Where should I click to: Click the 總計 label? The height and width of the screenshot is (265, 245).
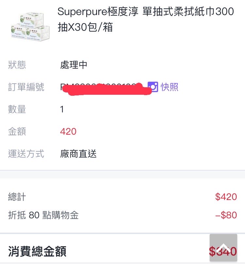(x=17, y=197)
